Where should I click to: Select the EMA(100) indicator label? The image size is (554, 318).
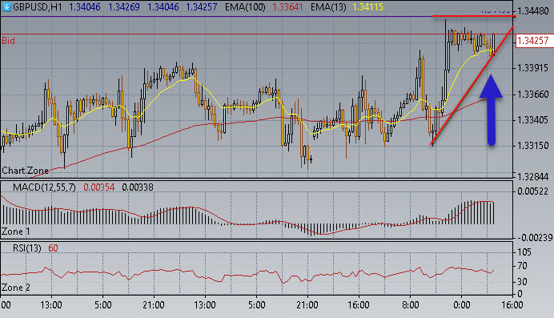pyautogui.click(x=245, y=6)
